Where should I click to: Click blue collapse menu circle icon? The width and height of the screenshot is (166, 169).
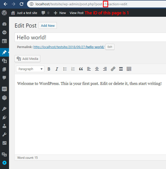5,163
